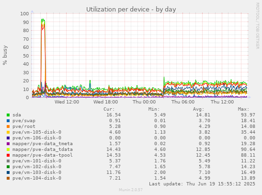
Task: Click vm-103-disk-0 current value 11.76
Action: [114, 172]
